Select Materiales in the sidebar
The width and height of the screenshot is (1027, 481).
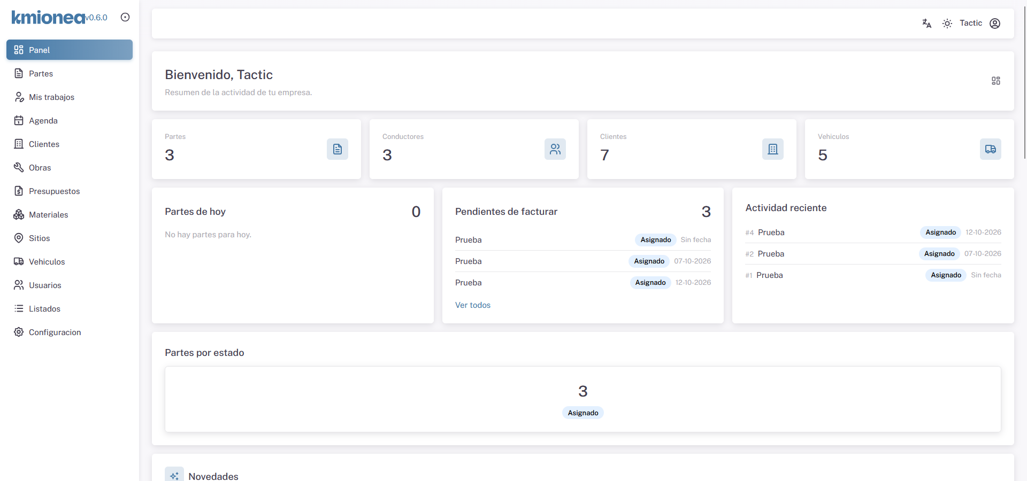point(70,214)
